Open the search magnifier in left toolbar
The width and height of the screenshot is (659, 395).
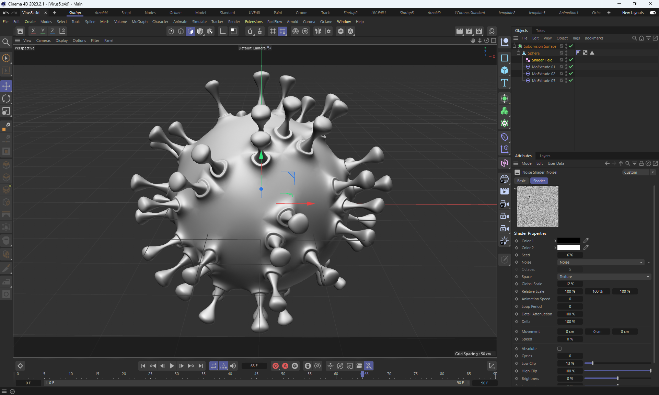tap(6, 42)
